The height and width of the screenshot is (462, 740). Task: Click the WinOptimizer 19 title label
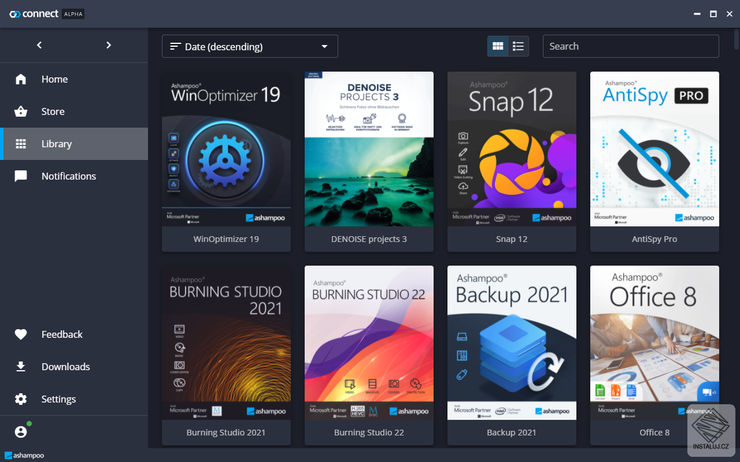pyautogui.click(x=226, y=239)
